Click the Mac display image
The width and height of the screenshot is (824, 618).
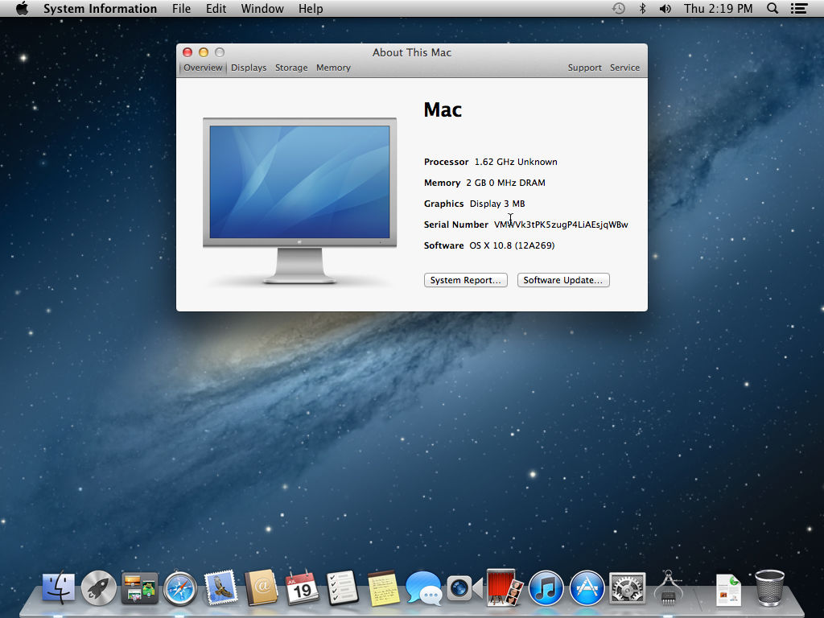pyautogui.click(x=299, y=200)
